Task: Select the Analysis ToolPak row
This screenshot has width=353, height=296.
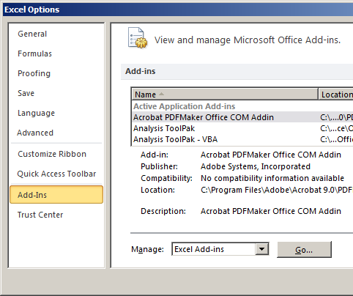Action: tap(242, 128)
